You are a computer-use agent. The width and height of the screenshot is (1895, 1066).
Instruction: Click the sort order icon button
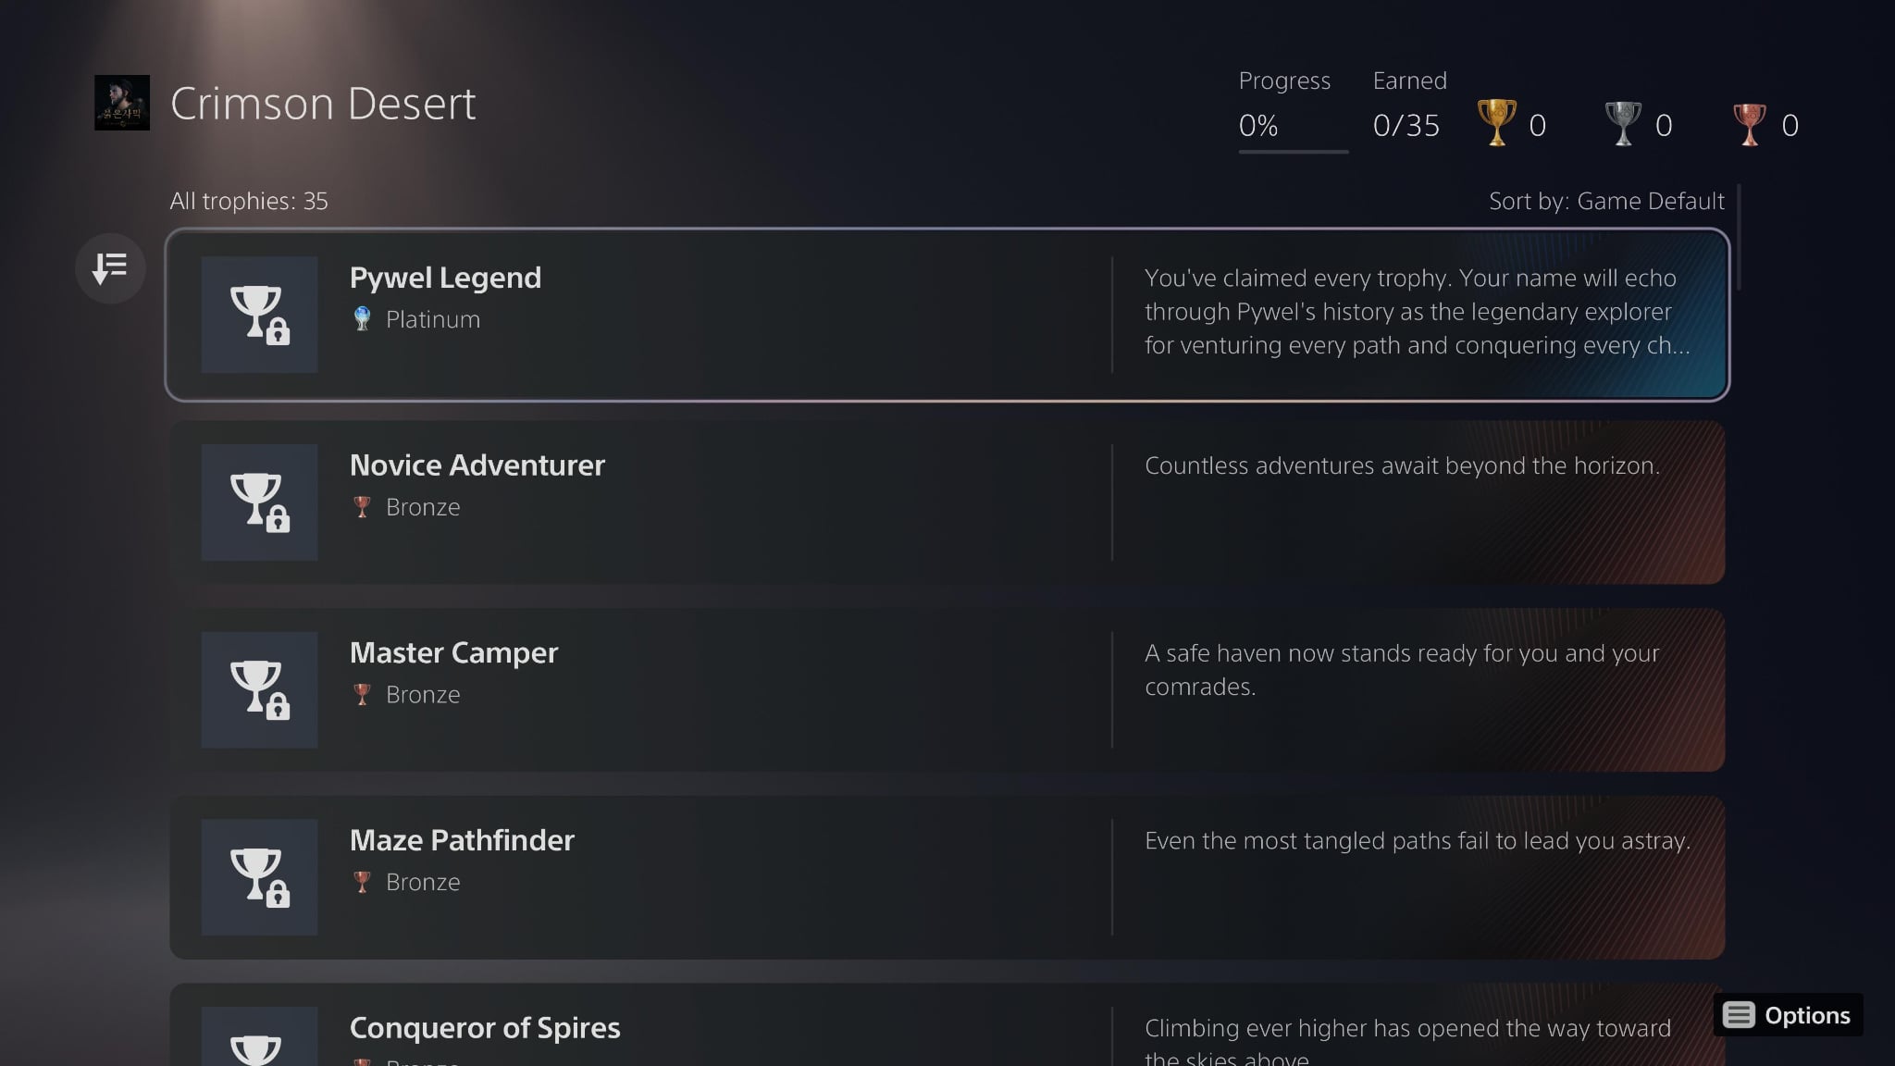click(x=110, y=268)
